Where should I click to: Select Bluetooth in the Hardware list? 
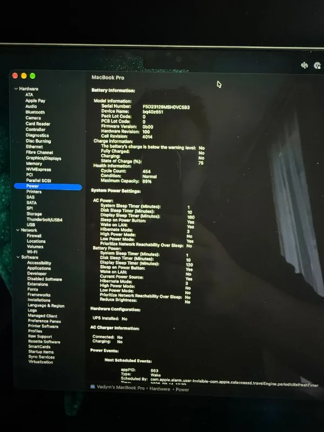pyautogui.click(x=35, y=112)
